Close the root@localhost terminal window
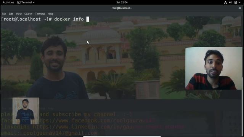Screen dimensions: 244x137 (240, 8)
